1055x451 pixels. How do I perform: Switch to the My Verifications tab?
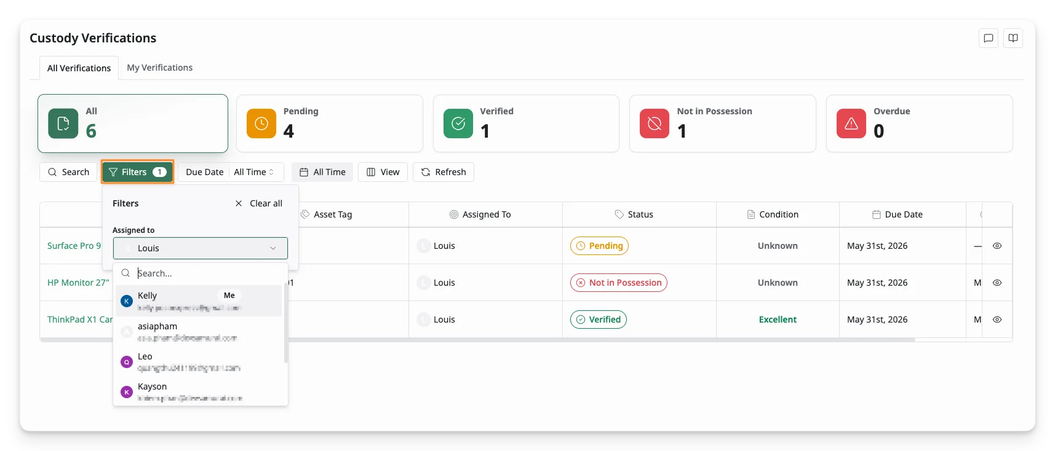point(159,68)
